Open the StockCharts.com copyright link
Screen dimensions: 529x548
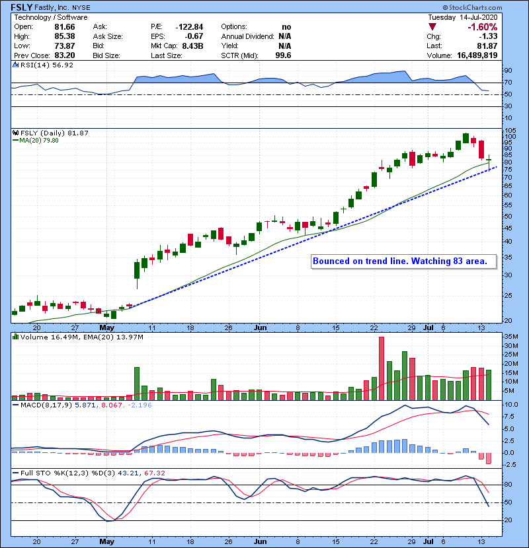coord(472,7)
